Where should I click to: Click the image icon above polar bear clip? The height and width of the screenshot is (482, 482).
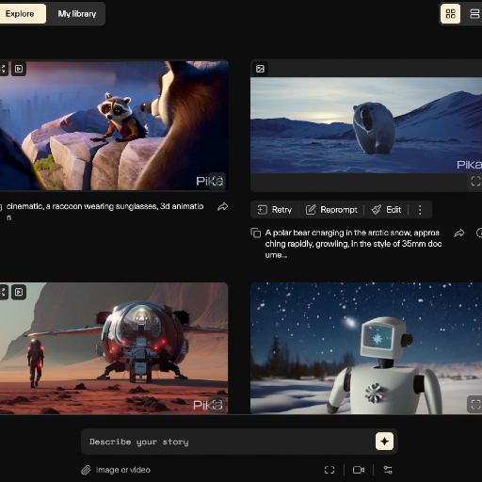tap(260, 69)
